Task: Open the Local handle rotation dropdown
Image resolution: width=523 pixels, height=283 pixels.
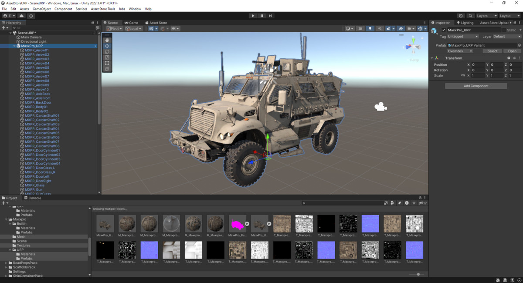Action: pyautogui.click(x=133, y=29)
